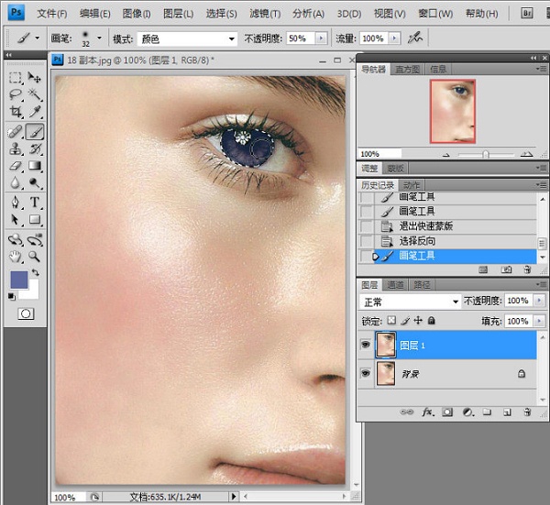The width and height of the screenshot is (550, 505).
Task: Open 流量 flow slider arrow
Action: pyautogui.click(x=394, y=38)
